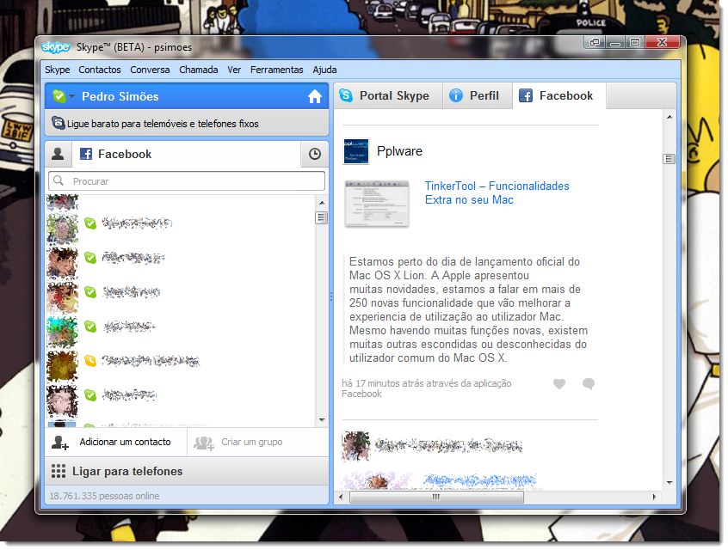Open the Ajuda menu
The width and height of the screenshot is (728, 550).
[x=324, y=70]
